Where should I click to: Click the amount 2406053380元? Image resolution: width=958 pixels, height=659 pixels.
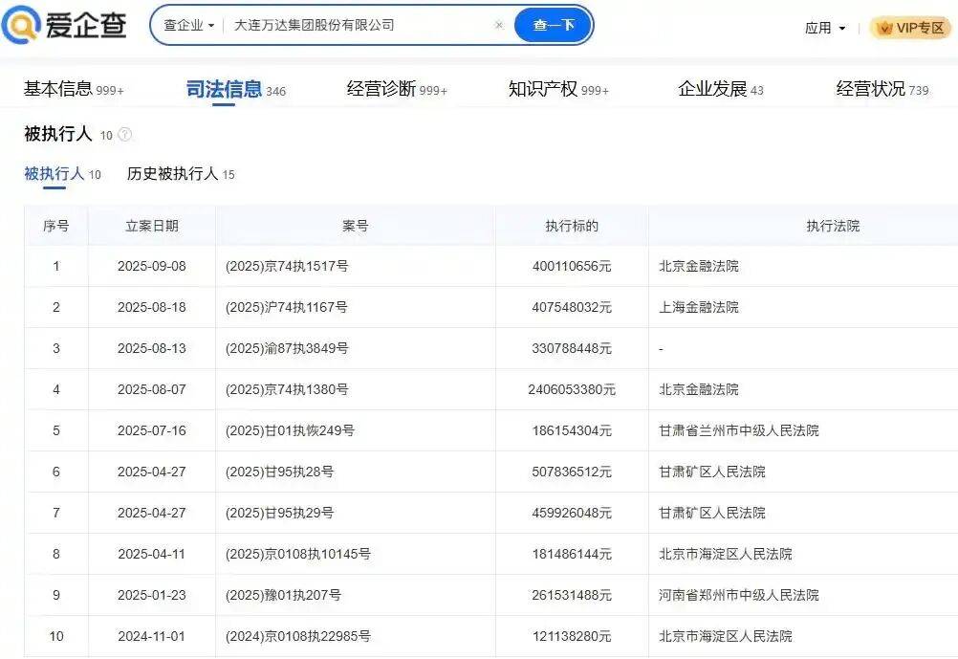[572, 389]
